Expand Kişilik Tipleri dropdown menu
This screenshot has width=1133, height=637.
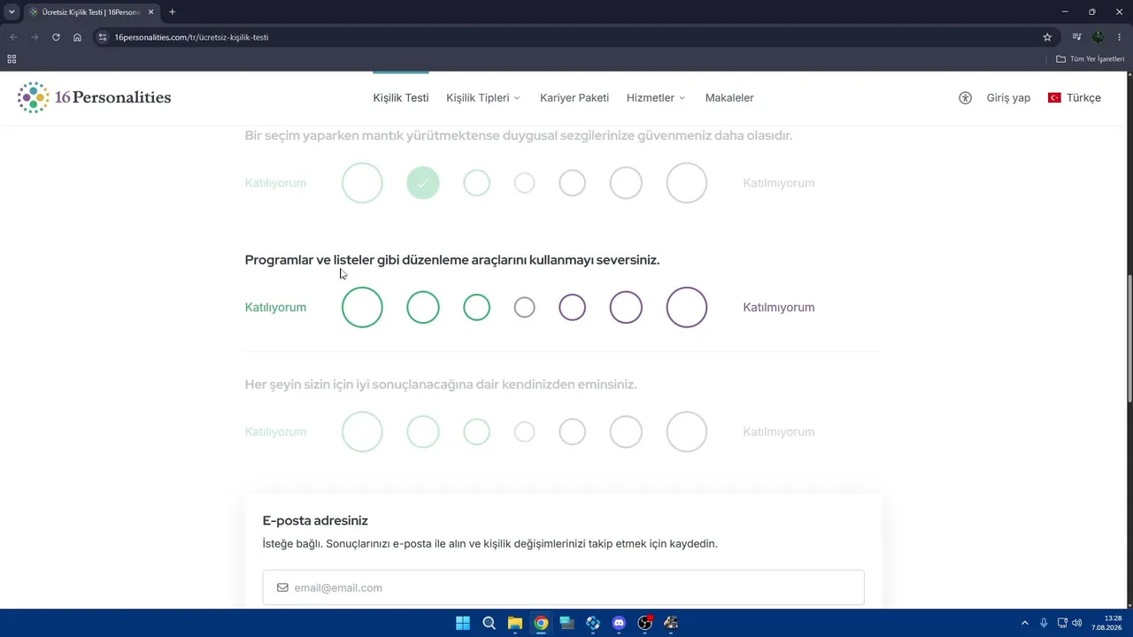point(483,98)
